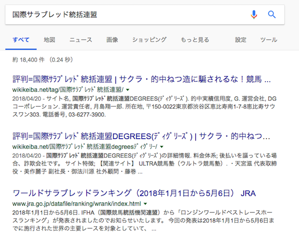Click the wikikeiba.net/tag/ green URL text

[68, 90]
